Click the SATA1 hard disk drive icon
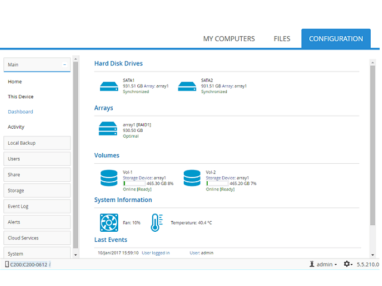Image resolution: width=382 pixels, height=286 pixels. pyautogui.click(x=109, y=86)
